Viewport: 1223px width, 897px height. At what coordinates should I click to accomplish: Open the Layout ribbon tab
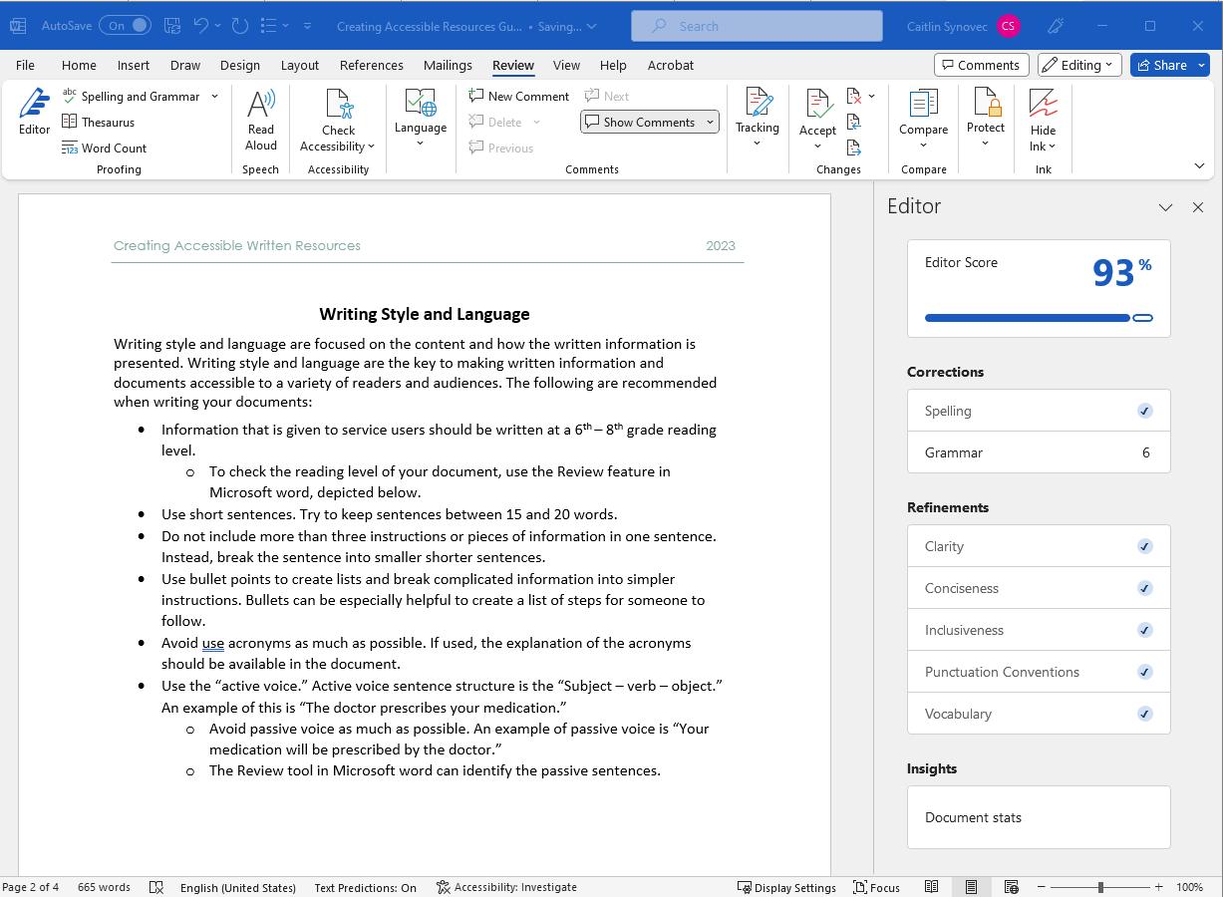pyautogui.click(x=299, y=65)
